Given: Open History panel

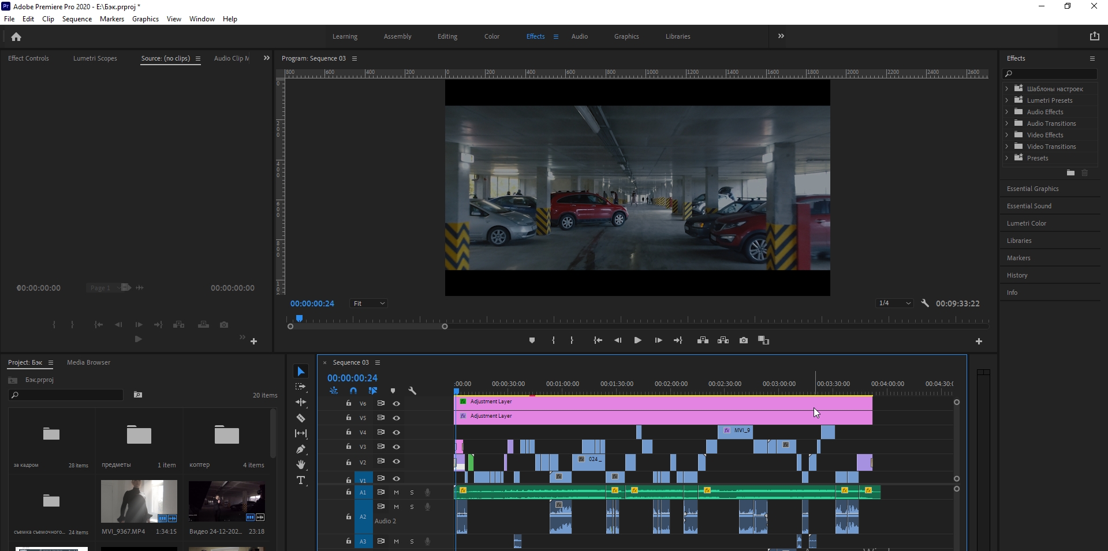Looking at the screenshot, I should pyautogui.click(x=1017, y=275).
